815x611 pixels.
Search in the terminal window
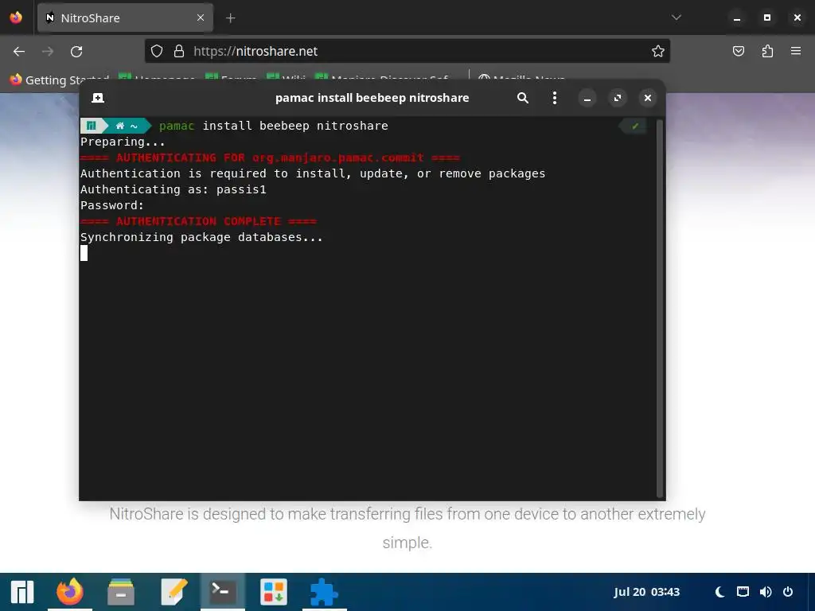click(x=522, y=98)
